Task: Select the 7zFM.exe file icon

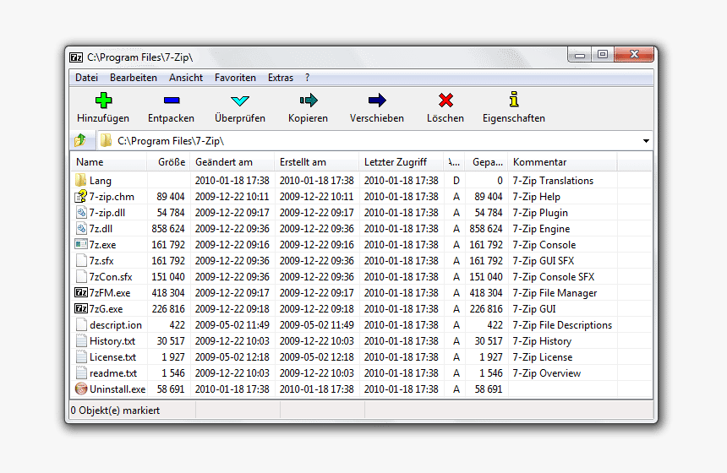Action: 81,293
